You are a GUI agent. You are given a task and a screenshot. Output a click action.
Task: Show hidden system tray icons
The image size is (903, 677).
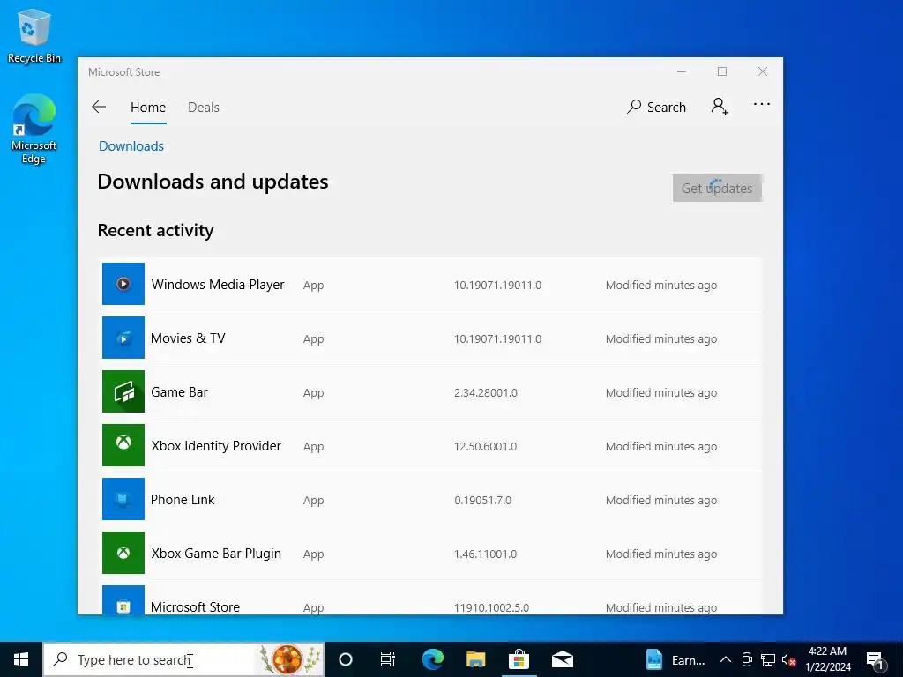click(x=726, y=659)
